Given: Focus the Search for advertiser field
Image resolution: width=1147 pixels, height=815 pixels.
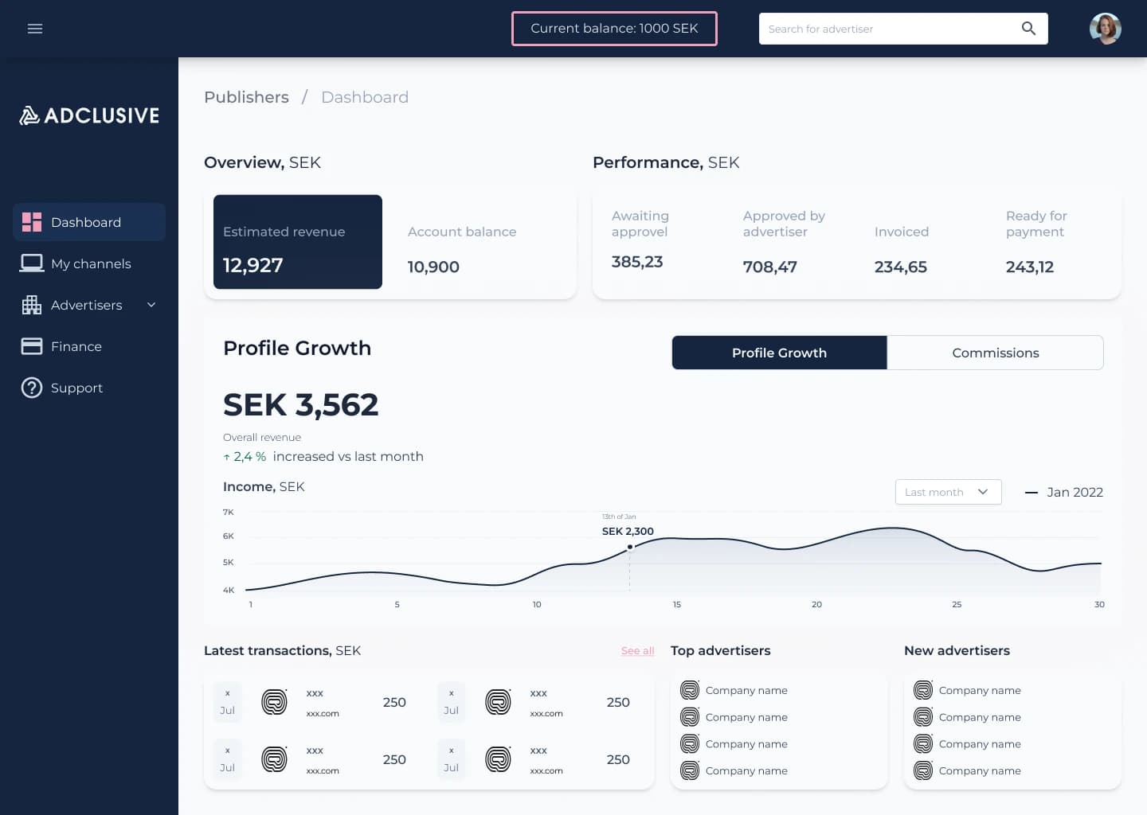Looking at the screenshot, I should (x=903, y=29).
